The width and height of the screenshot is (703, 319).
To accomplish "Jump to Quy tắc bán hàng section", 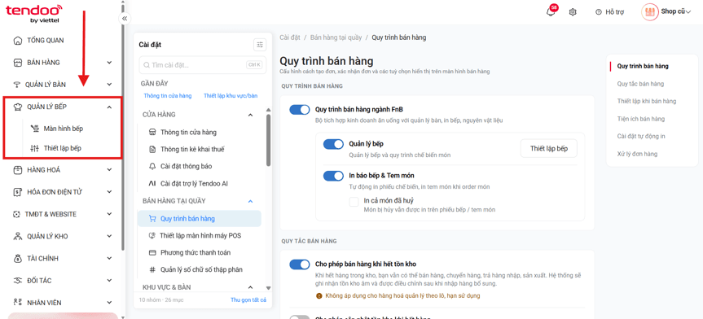I will coord(640,84).
